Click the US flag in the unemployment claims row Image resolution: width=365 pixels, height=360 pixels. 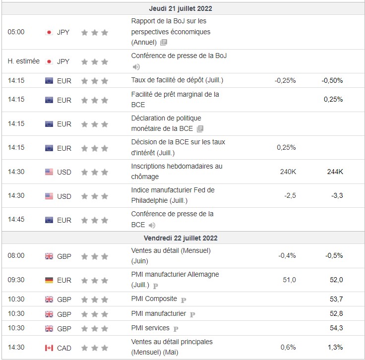coord(49,172)
